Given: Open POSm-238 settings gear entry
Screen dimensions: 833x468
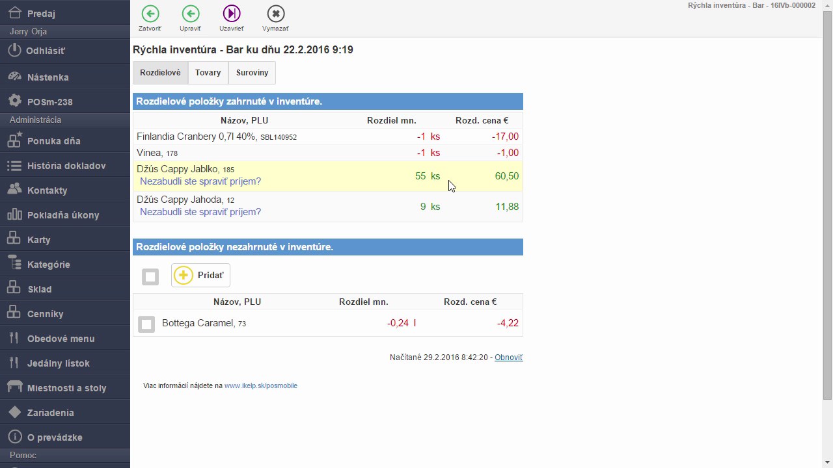Looking at the screenshot, I should (65, 101).
